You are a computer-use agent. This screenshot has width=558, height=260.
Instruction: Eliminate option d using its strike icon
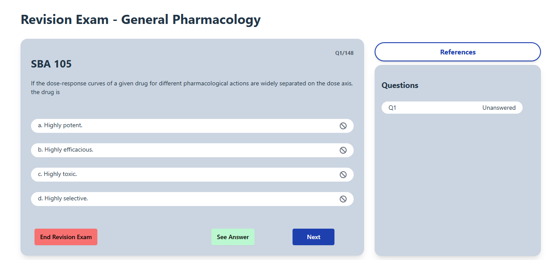pos(343,199)
